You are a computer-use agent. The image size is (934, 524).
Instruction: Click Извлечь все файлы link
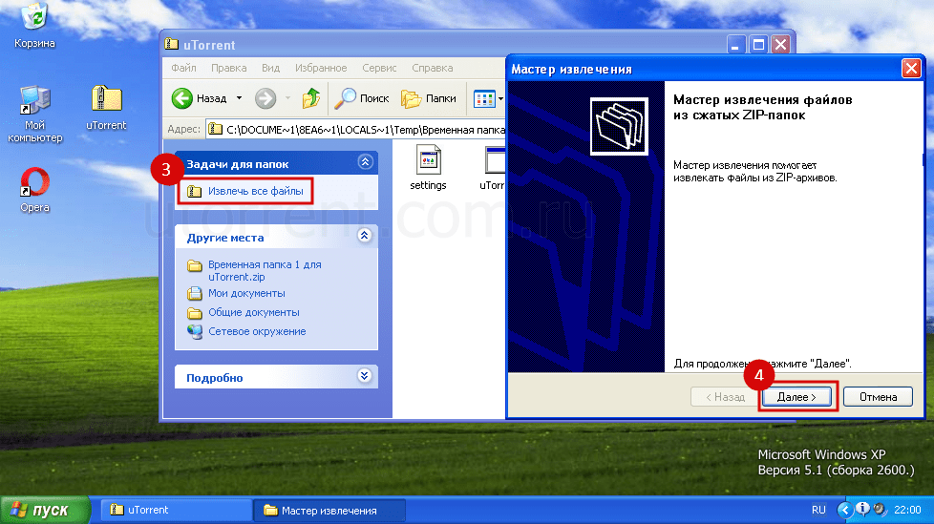pos(256,191)
